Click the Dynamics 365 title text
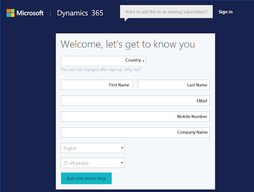254x192 pixels. click(x=80, y=13)
